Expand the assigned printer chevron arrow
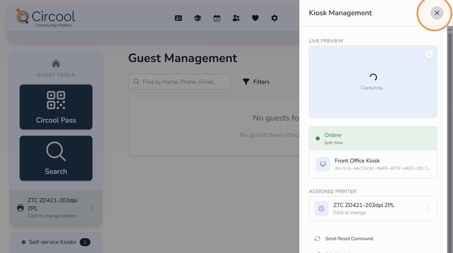453x253 pixels. coord(429,209)
